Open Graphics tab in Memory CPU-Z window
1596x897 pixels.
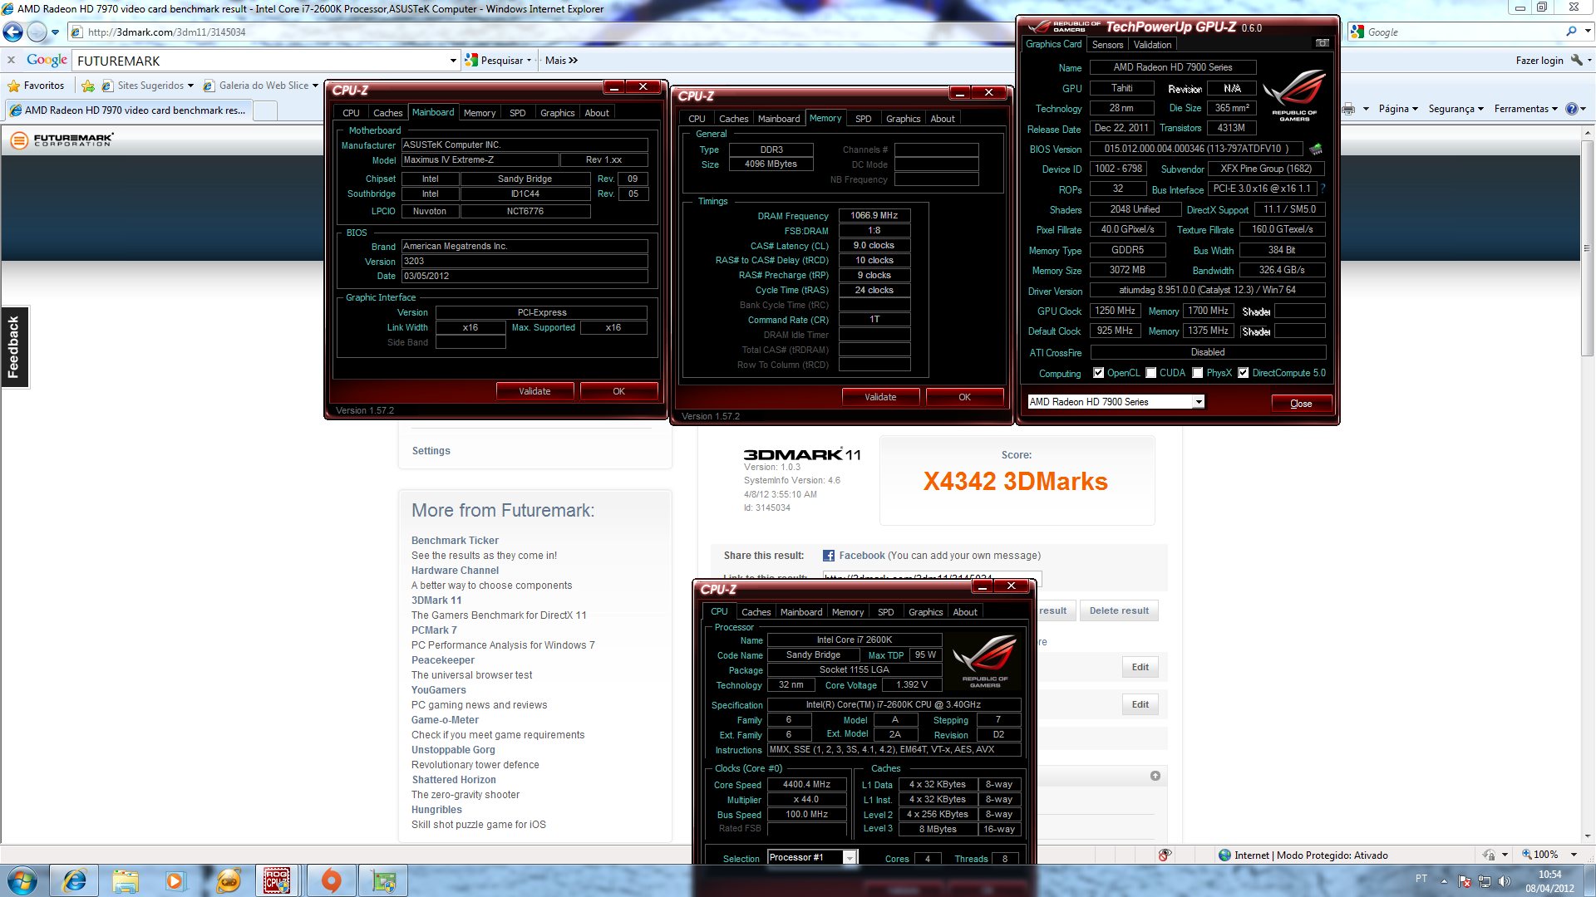click(903, 119)
